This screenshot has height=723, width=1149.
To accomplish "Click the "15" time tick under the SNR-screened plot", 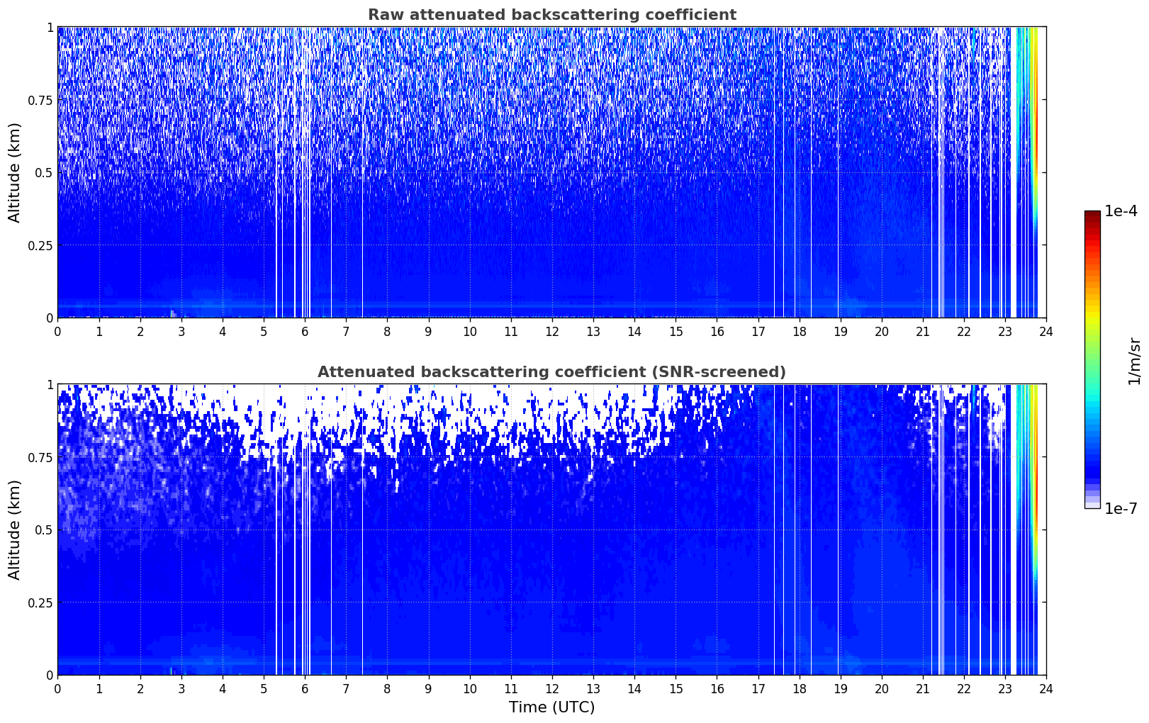I will tap(676, 688).
